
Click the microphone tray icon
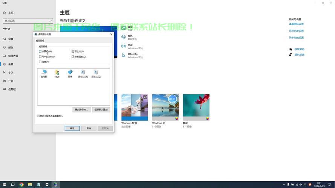pyautogui.click(x=288, y=185)
